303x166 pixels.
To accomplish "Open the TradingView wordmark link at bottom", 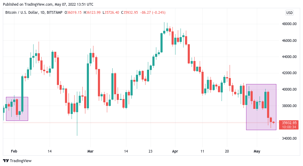I will (x=21, y=161).
